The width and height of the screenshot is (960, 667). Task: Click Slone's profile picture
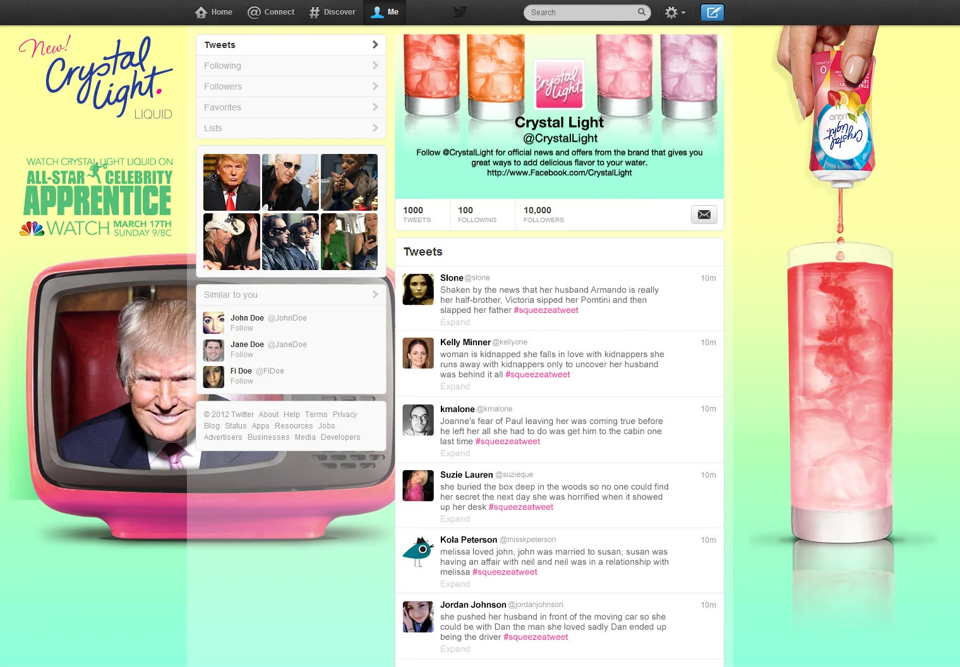(x=418, y=289)
